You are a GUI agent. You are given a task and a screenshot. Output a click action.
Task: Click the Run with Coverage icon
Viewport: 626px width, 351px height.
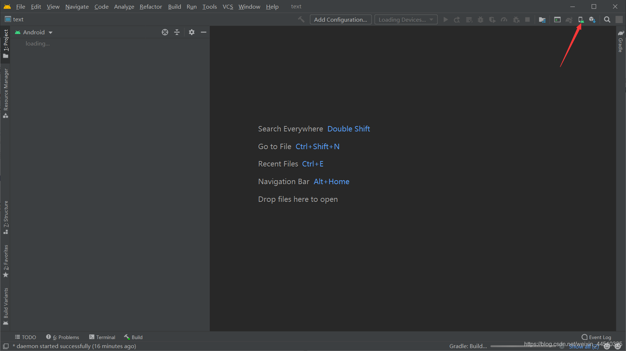click(x=492, y=19)
